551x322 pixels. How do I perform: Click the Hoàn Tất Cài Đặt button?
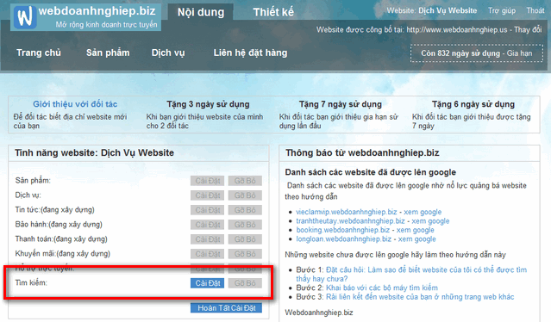click(x=226, y=308)
